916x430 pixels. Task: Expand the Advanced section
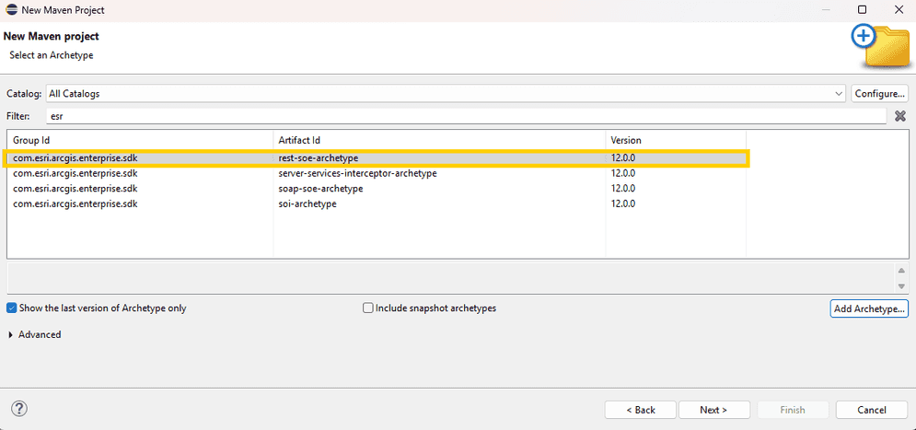(x=36, y=335)
